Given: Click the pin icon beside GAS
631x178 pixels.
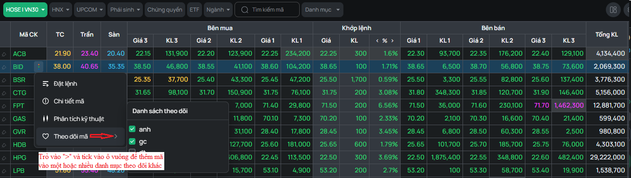Looking at the screenshot, I should click(4, 119).
